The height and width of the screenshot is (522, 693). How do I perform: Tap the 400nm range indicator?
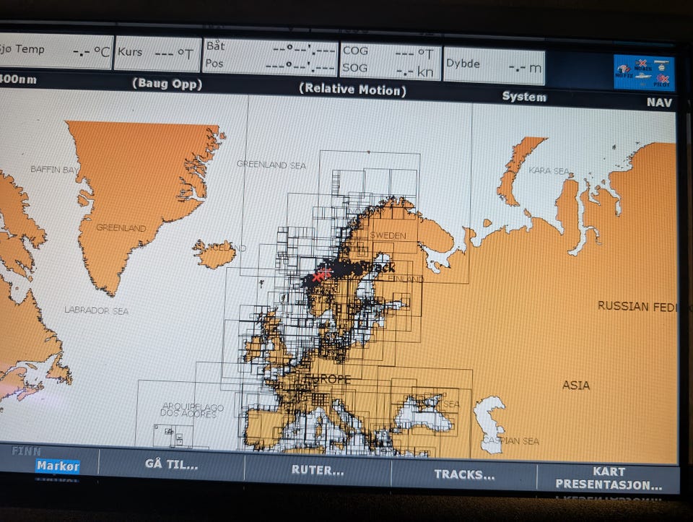tap(18, 79)
